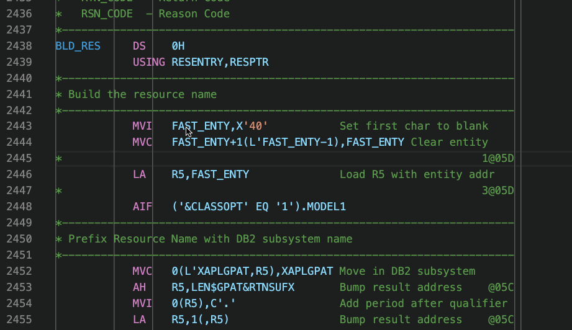Click line number 2450 in the gutter
Viewport: 572px width, 330px height.
(19, 239)
